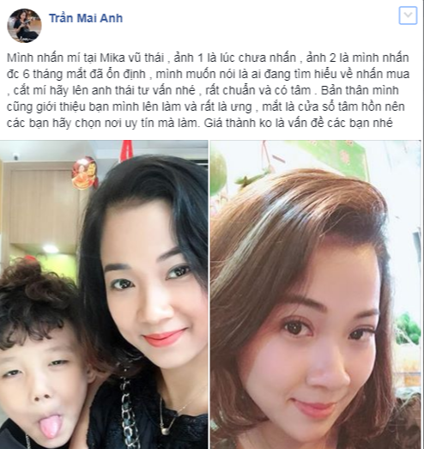Viewport: 424px width, 449px height.
Task: Click the woman's red lips in left photo
Action: click(x=164, y=337)
